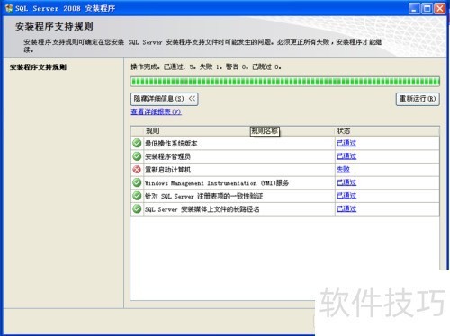Click green check icon for WMI 服务 row

click(137, 182)
